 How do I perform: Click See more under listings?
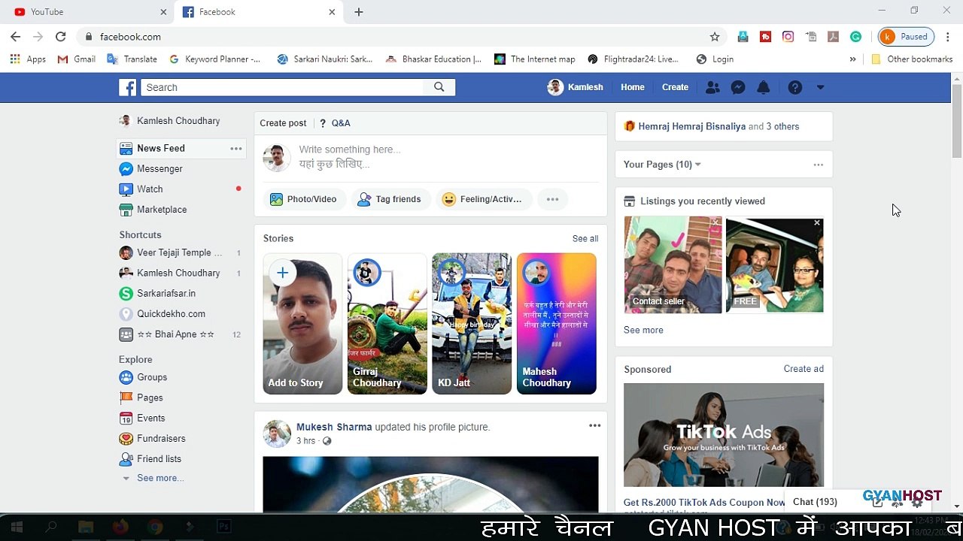[x=643, y=330]
